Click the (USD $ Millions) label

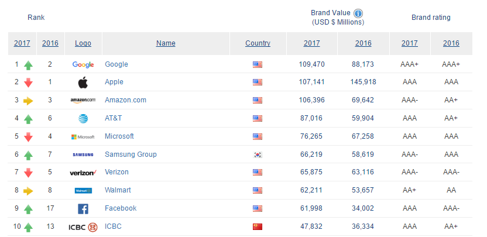tap(338, 22)
